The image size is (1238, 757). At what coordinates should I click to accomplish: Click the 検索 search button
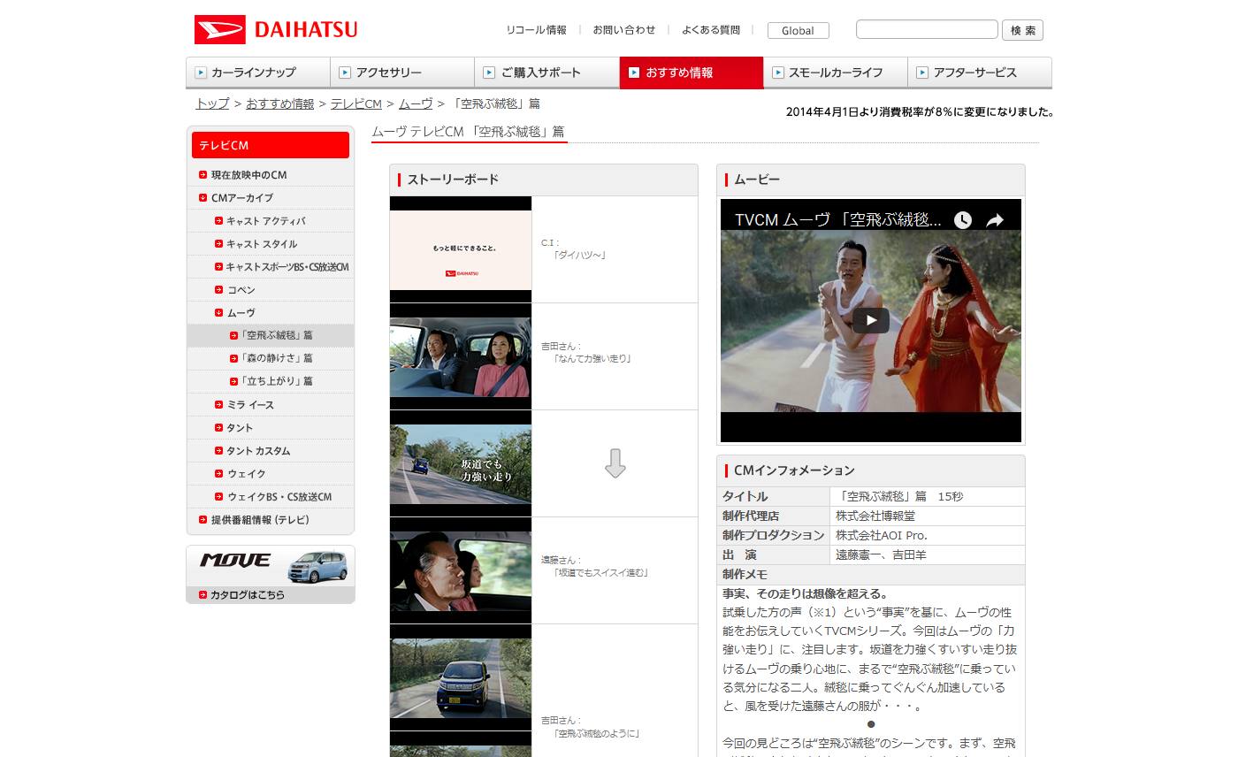(x=1022, y=30)
